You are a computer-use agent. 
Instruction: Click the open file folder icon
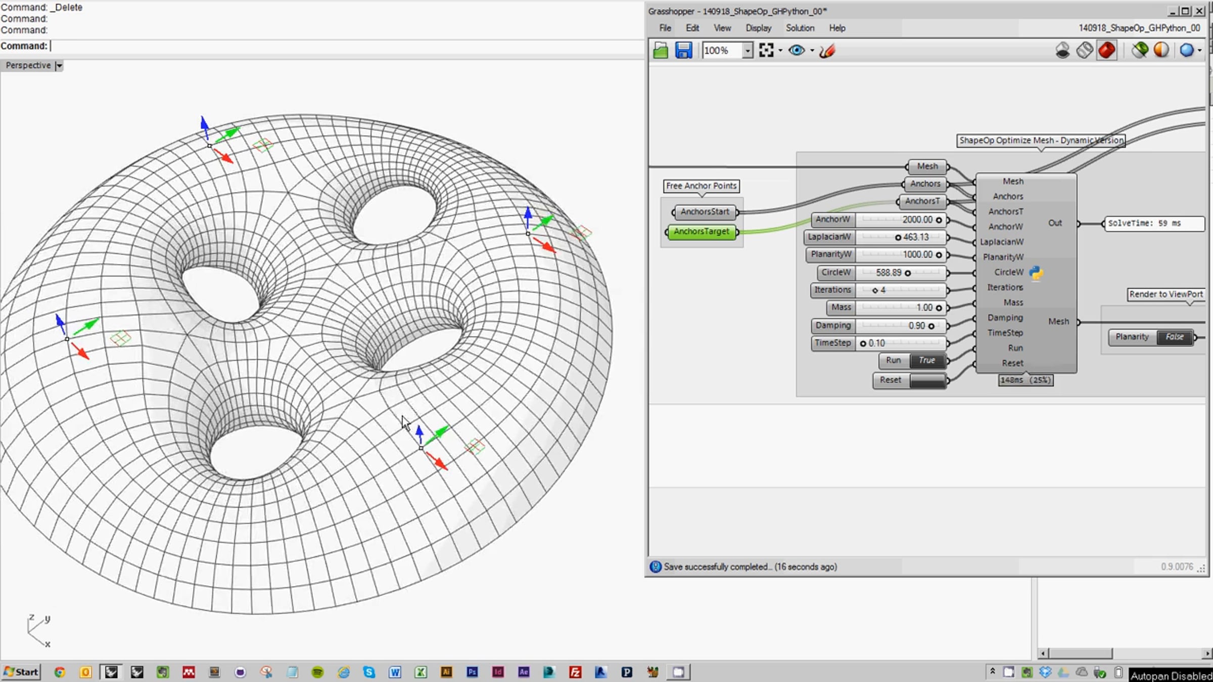(661, 51)
